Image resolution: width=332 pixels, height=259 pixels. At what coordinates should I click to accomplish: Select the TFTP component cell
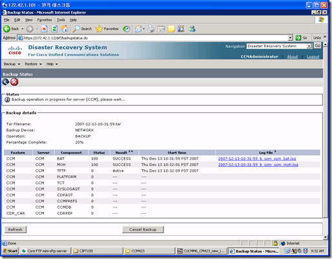pyautogui.click(x=61, y=171)
